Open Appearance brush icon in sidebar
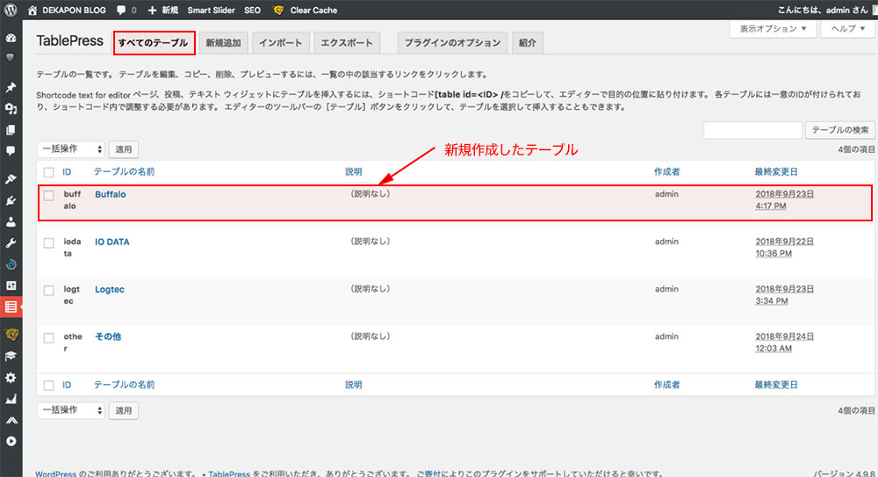This screenshot has width=878, height=477. tap(11, 179)
